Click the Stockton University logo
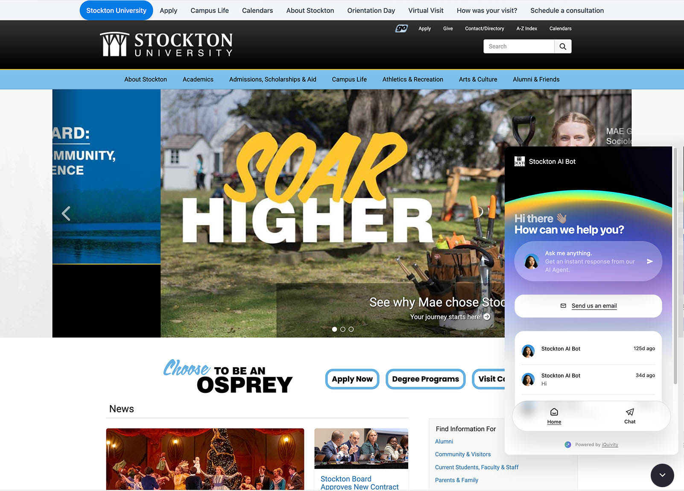The image size is (684, 491). pos(167,44)
